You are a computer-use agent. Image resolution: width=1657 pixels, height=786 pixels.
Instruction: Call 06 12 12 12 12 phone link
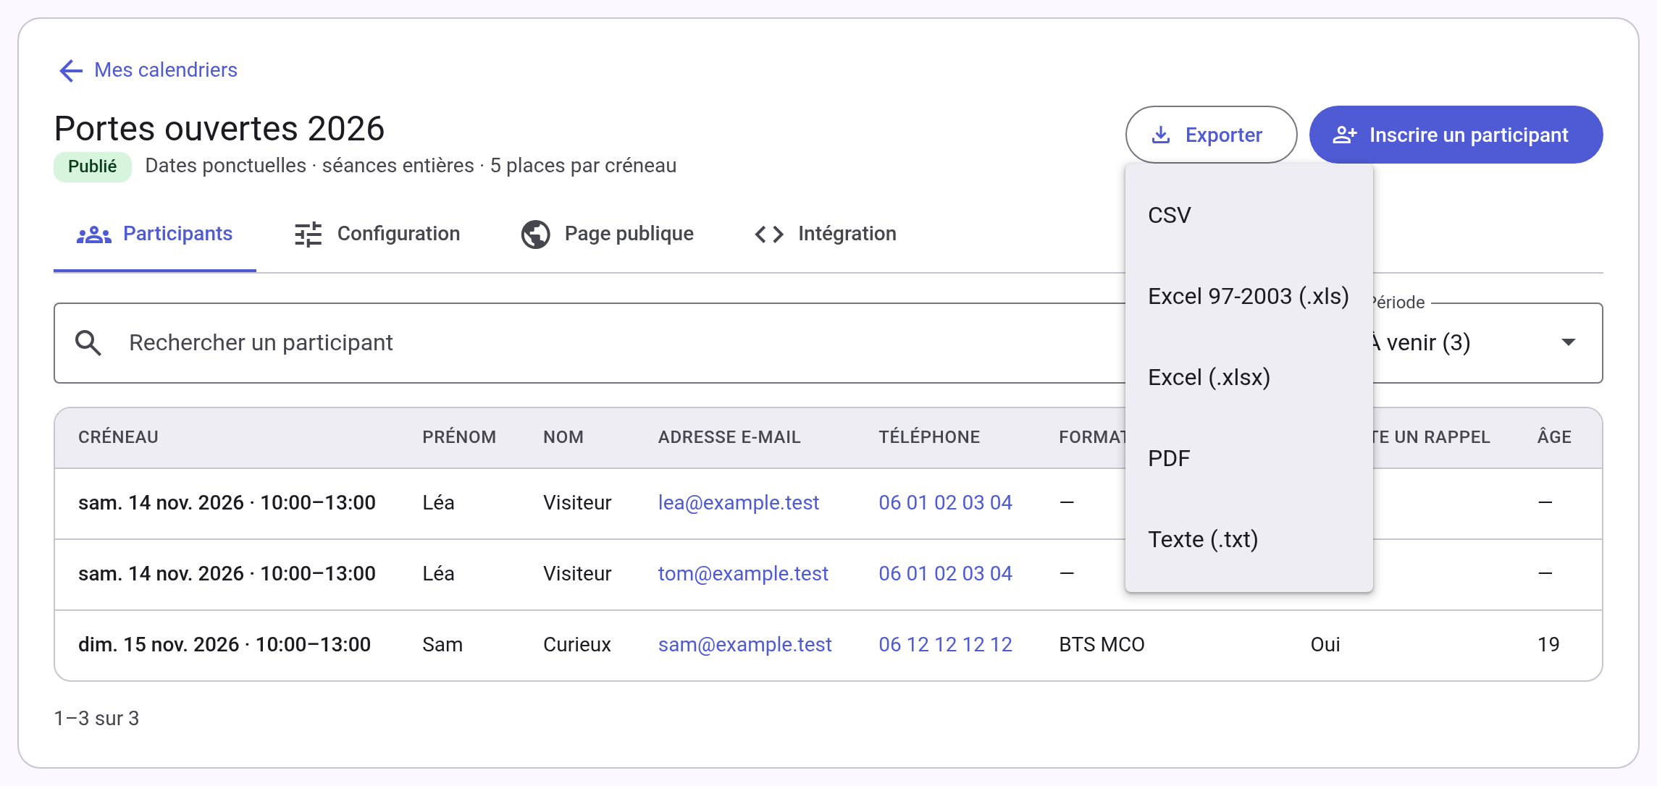(945, 645)
